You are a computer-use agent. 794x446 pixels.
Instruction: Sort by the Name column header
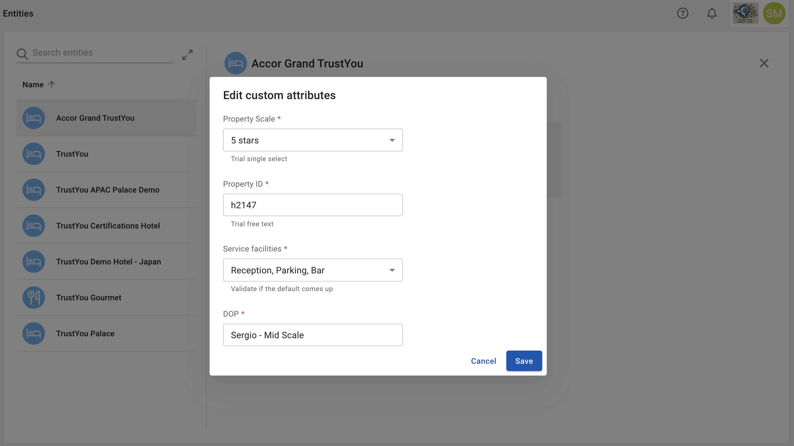click(x=33, y=84)
